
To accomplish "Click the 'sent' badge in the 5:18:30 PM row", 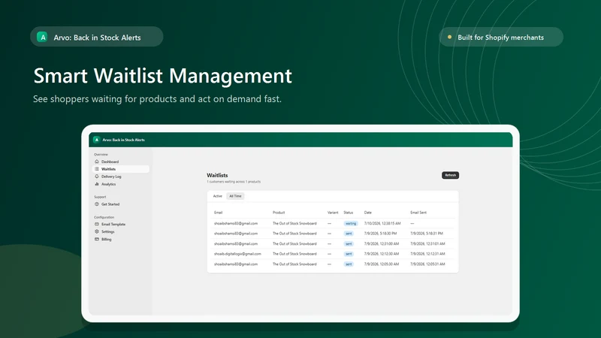I will click(x=349, y=234).
